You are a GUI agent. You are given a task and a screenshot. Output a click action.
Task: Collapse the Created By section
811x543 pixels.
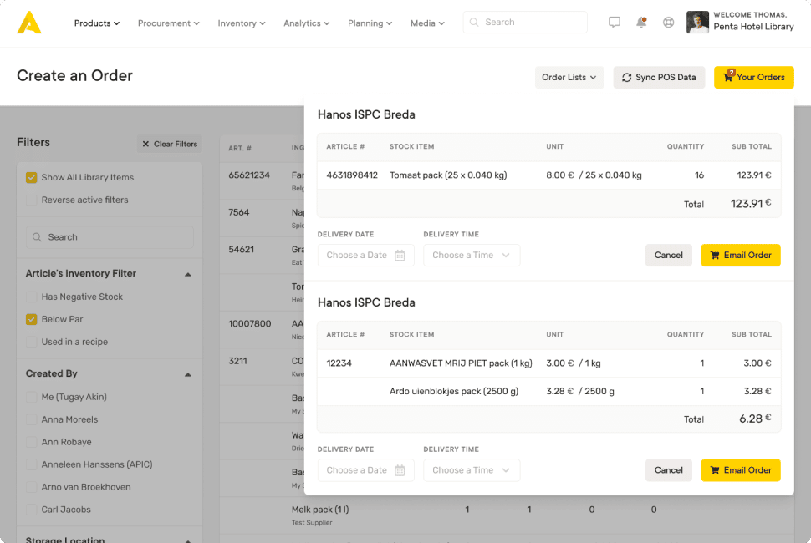[x=188, y=374]
